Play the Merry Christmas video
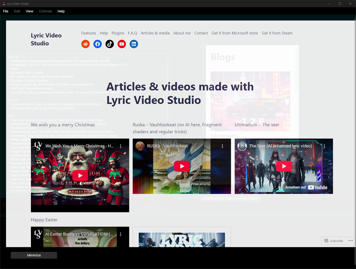This screenshot has width=356, height=269. click(x=80, y=176)
